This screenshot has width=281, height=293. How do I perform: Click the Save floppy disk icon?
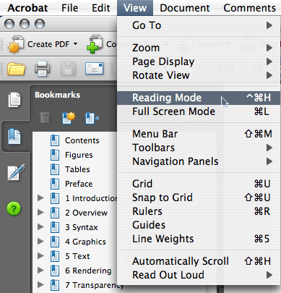tap(68, 69)
